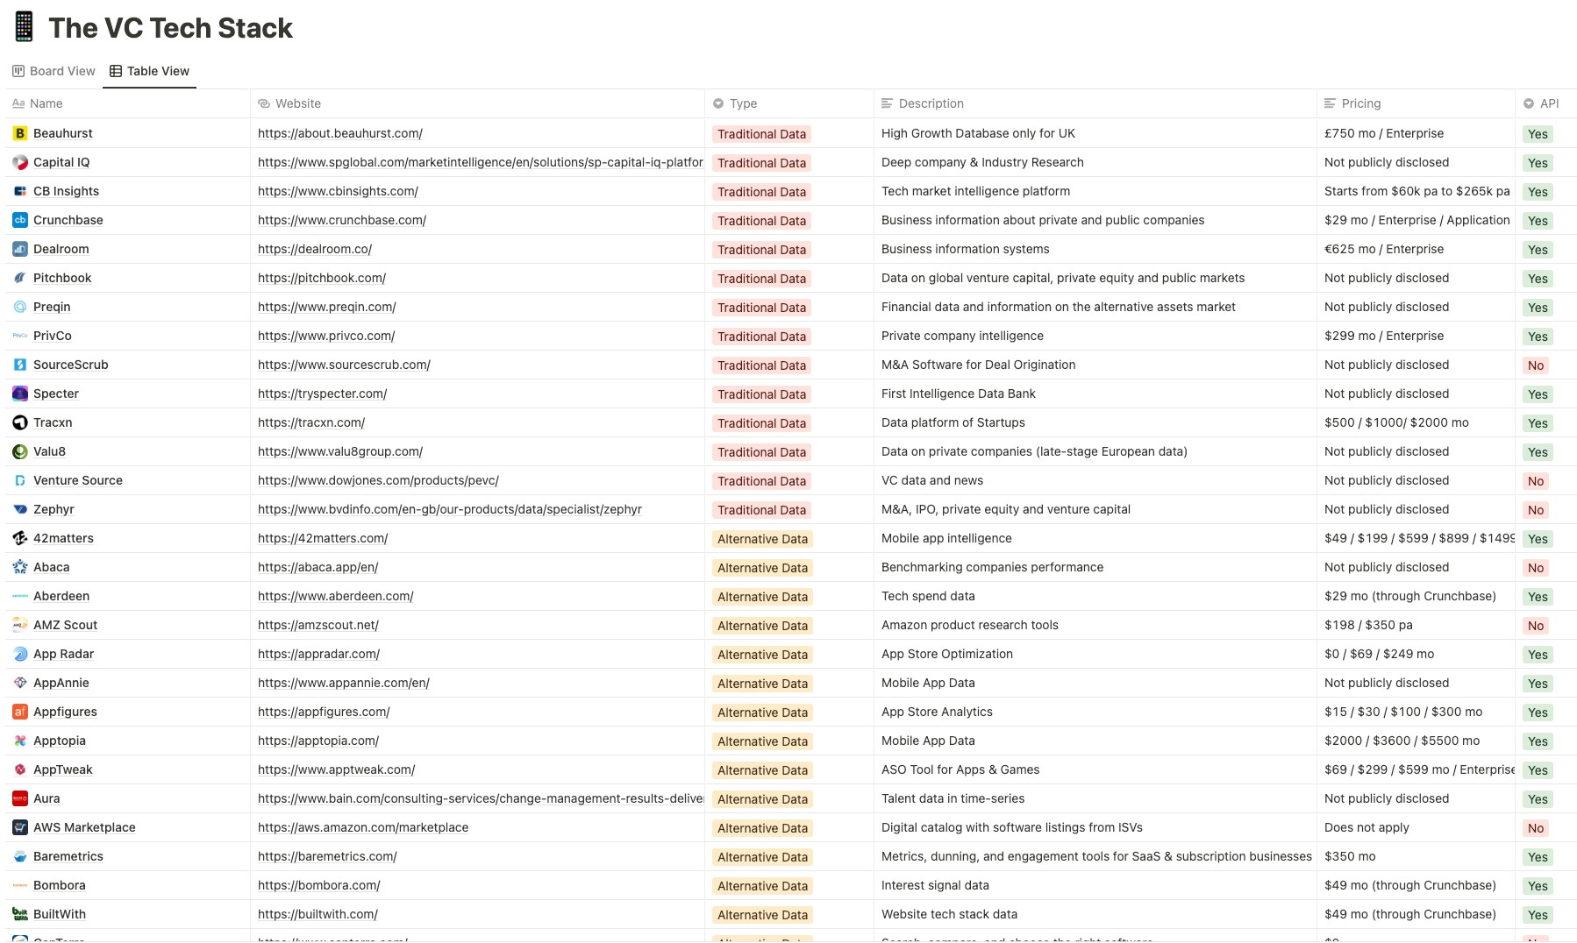Image resolution: width=1577 pixels, height=943 pixels.
Task: Click the Crunchbase logo in the Name column
Action: point(19,220)
